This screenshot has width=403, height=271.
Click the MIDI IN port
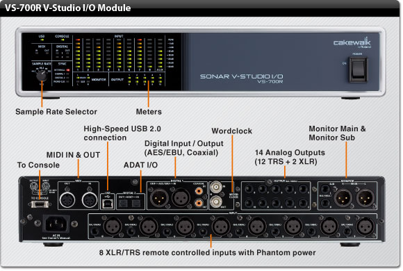pyautogui.click(x=90, y=200)
